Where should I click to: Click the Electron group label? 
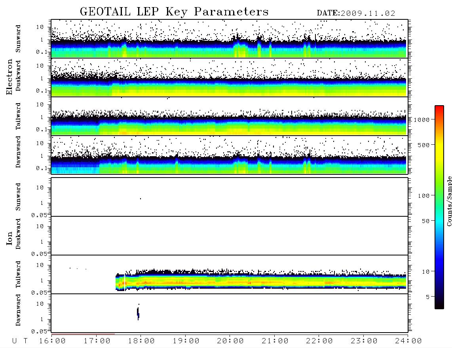pos(9,77)
